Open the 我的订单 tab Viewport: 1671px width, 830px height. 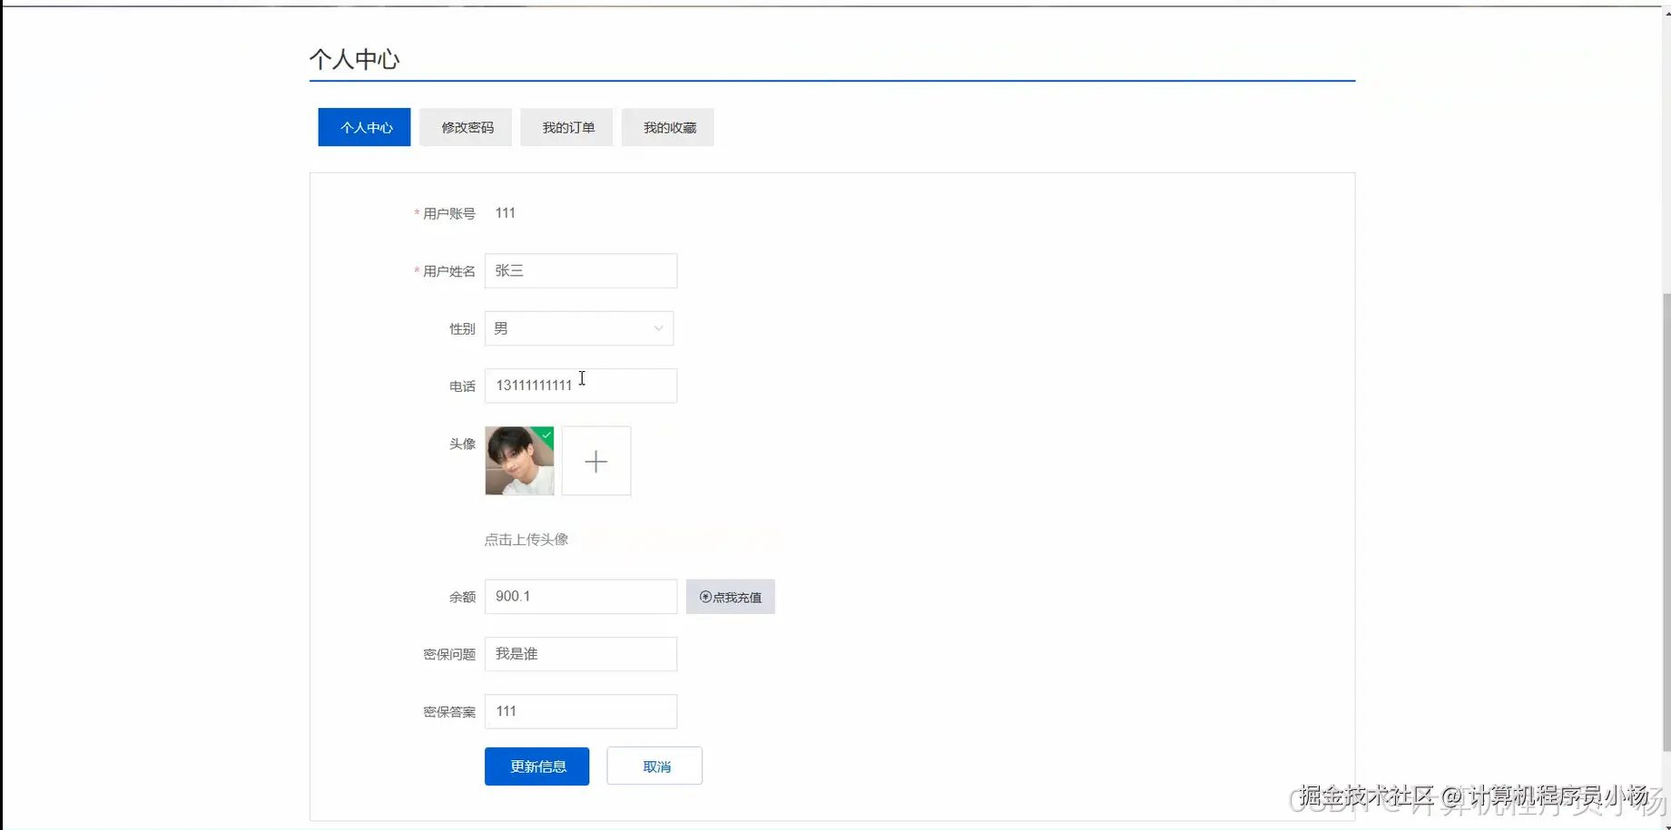click(565, 127)
